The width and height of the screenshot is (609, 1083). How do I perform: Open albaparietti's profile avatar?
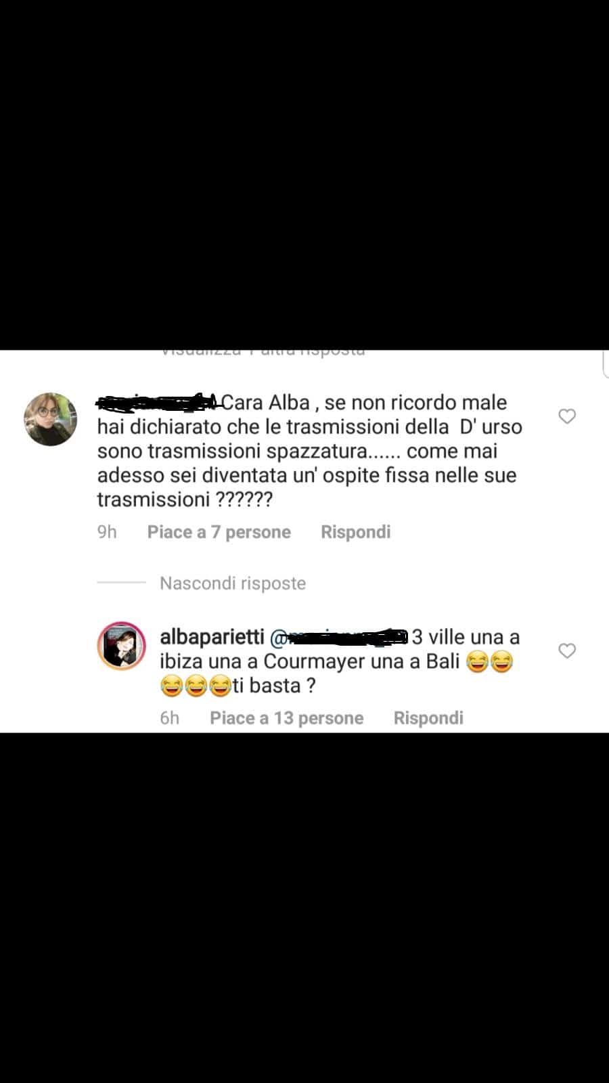(122, 646)
